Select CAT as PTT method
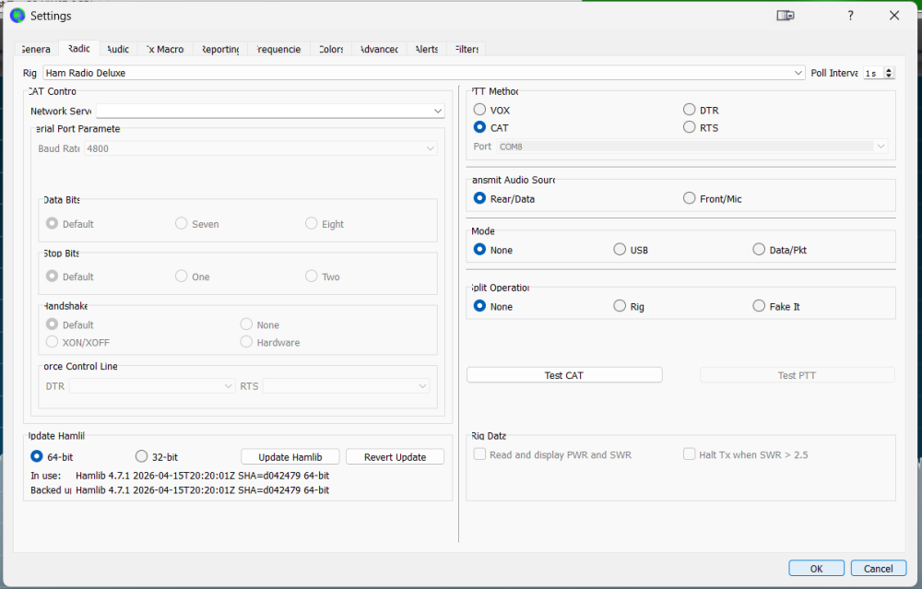 click(x=491, y=127)
